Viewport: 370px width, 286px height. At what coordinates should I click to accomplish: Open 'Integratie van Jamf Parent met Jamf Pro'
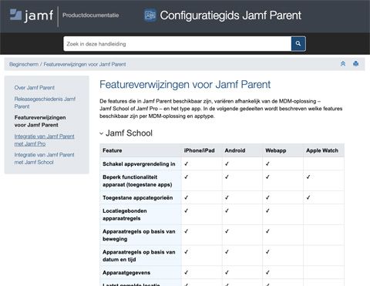[x=44, y=140]
